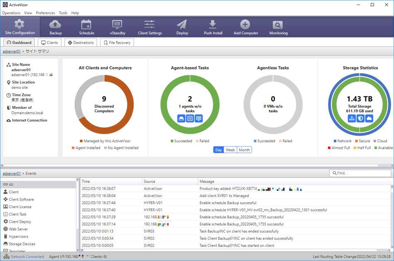Click the Time Zone label
This screenshot has height=261, width=394.
tap(21, 95)
